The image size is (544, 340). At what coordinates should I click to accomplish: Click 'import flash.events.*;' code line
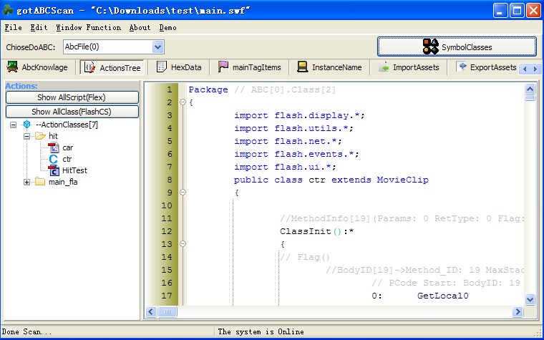coord(296,154)
